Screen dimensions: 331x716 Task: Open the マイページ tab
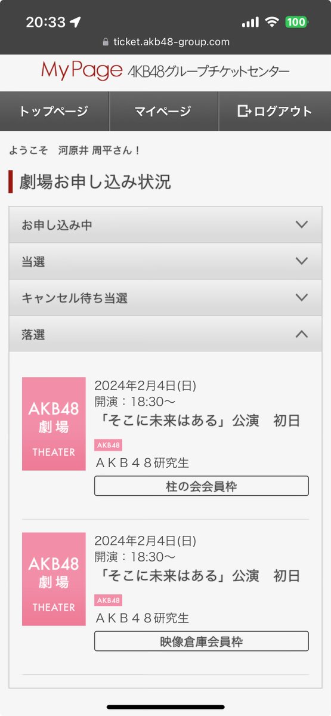(x=163, y=111)
